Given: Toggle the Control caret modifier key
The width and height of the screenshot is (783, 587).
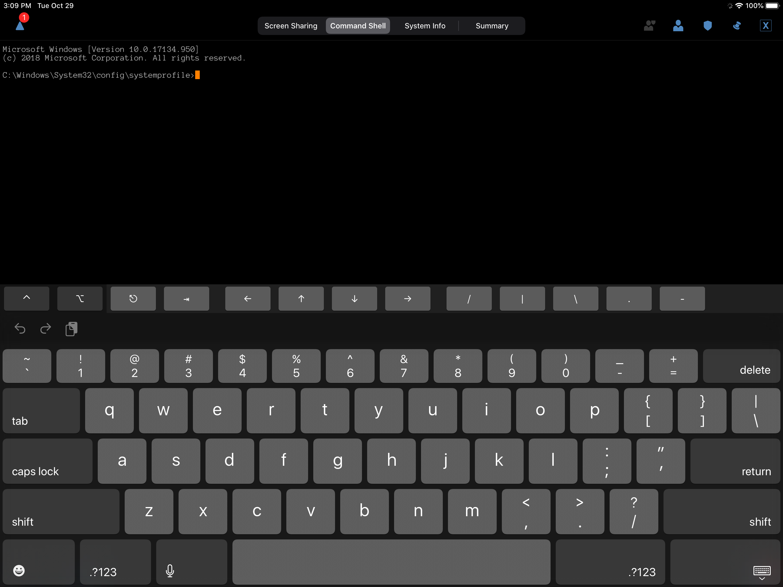Looking at the screenshot, I should click(27, 298).
